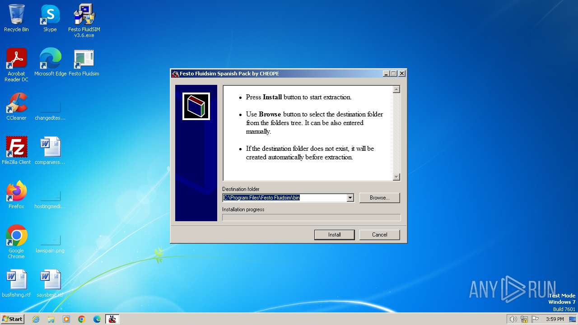Click the Browse... button
This screenshot has width=578, height=325.
coord(379,198)
